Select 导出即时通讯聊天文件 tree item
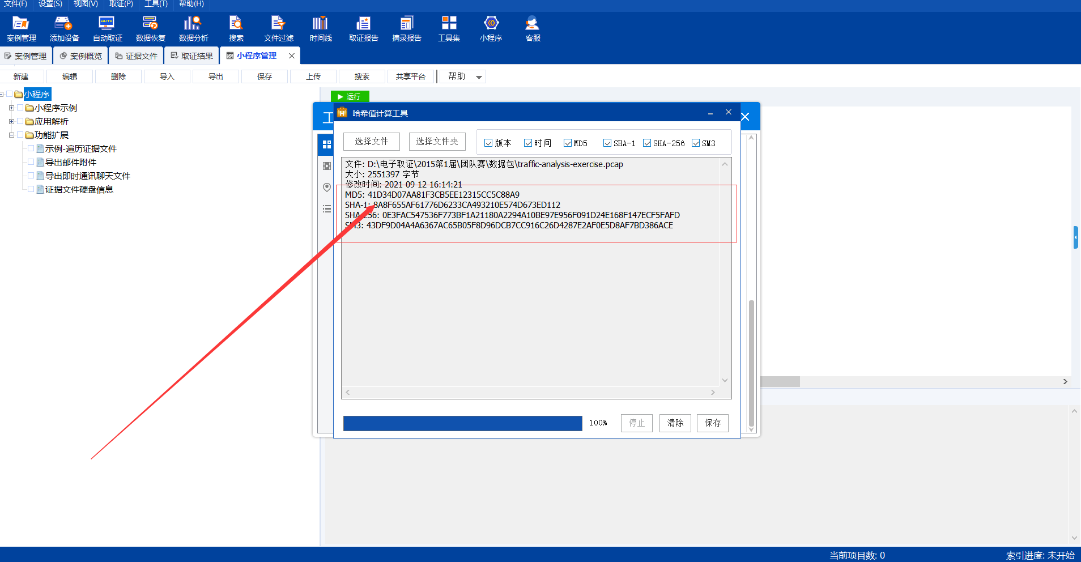The width and height of the screenshot is (1081, 562). (x=88, y=176)
